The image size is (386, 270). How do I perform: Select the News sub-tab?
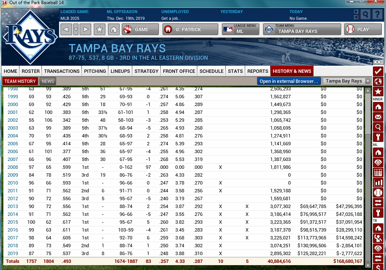tap(48, 81)
